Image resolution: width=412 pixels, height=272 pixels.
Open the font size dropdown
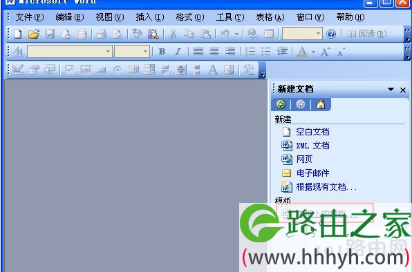pos(145,51)
